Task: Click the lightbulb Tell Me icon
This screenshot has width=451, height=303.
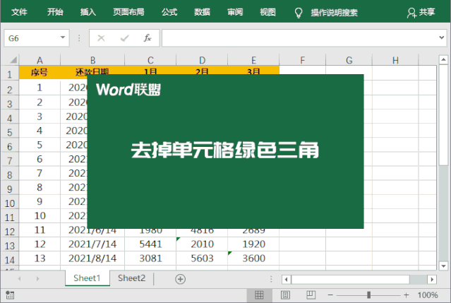Action: coord(299,12)
